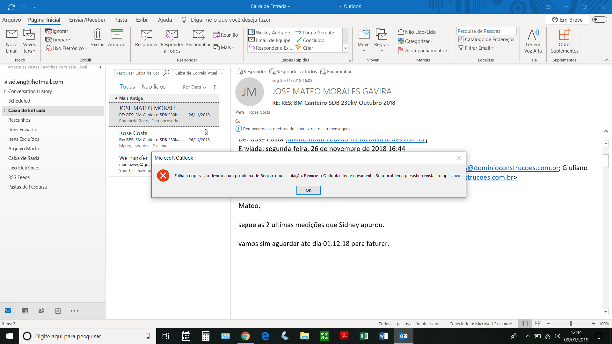Toggle the Em Breve switch
The image size is (612, 344).
click(x=599, y=19)
